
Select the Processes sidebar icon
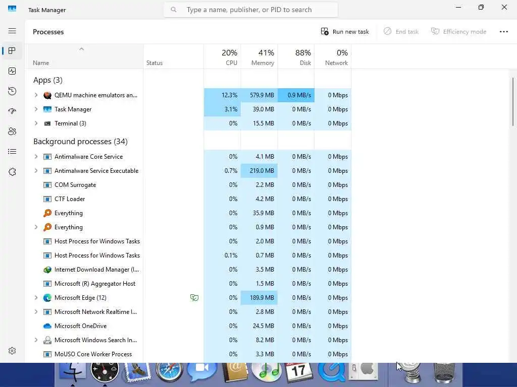click(x=12, y=51)
